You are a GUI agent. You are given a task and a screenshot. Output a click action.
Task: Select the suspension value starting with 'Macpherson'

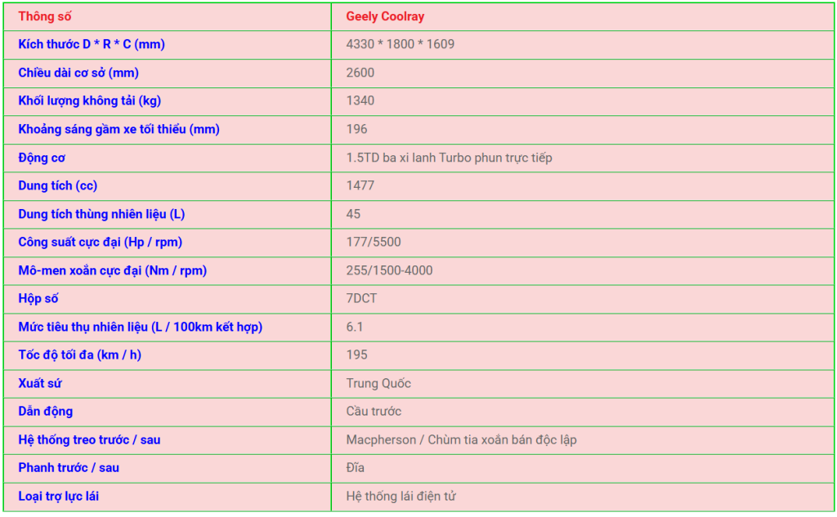[x=461, y=439]
